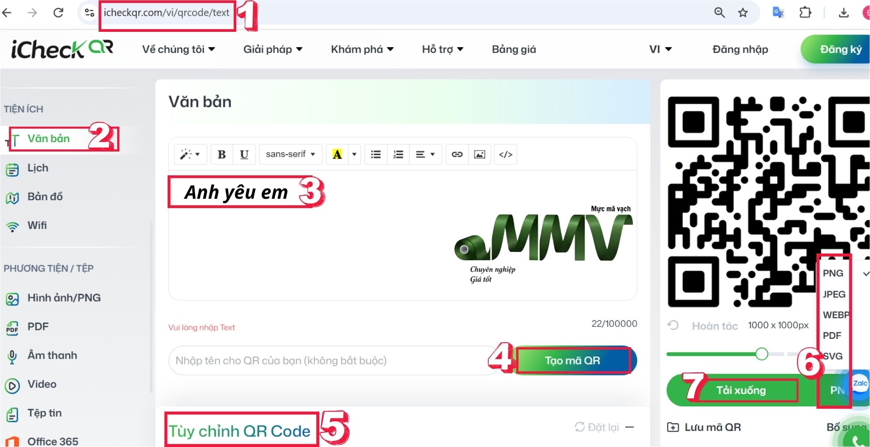870x447 pixels.
Task: Select Tệp tin in the sidebar
Action: pyautogui.click(x=44, y=413)
